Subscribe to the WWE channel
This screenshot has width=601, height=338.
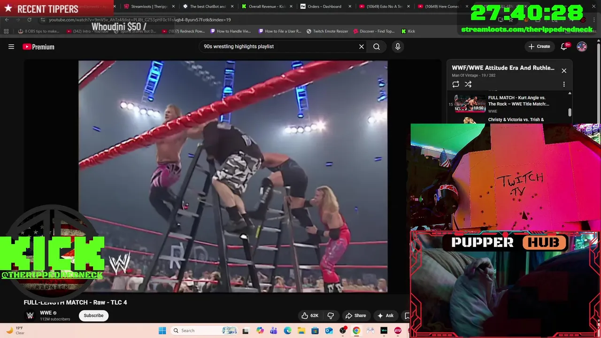tap(93, 315)
